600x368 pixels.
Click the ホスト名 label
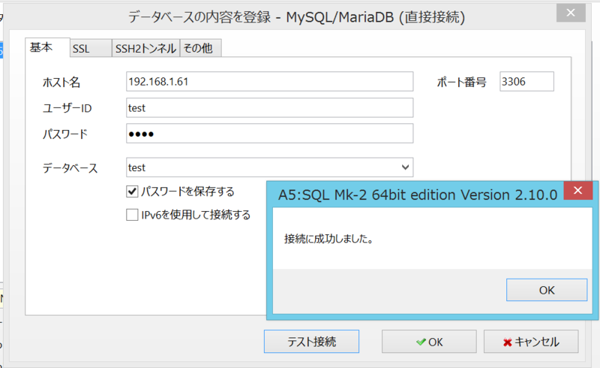click(x=61, y=82)
